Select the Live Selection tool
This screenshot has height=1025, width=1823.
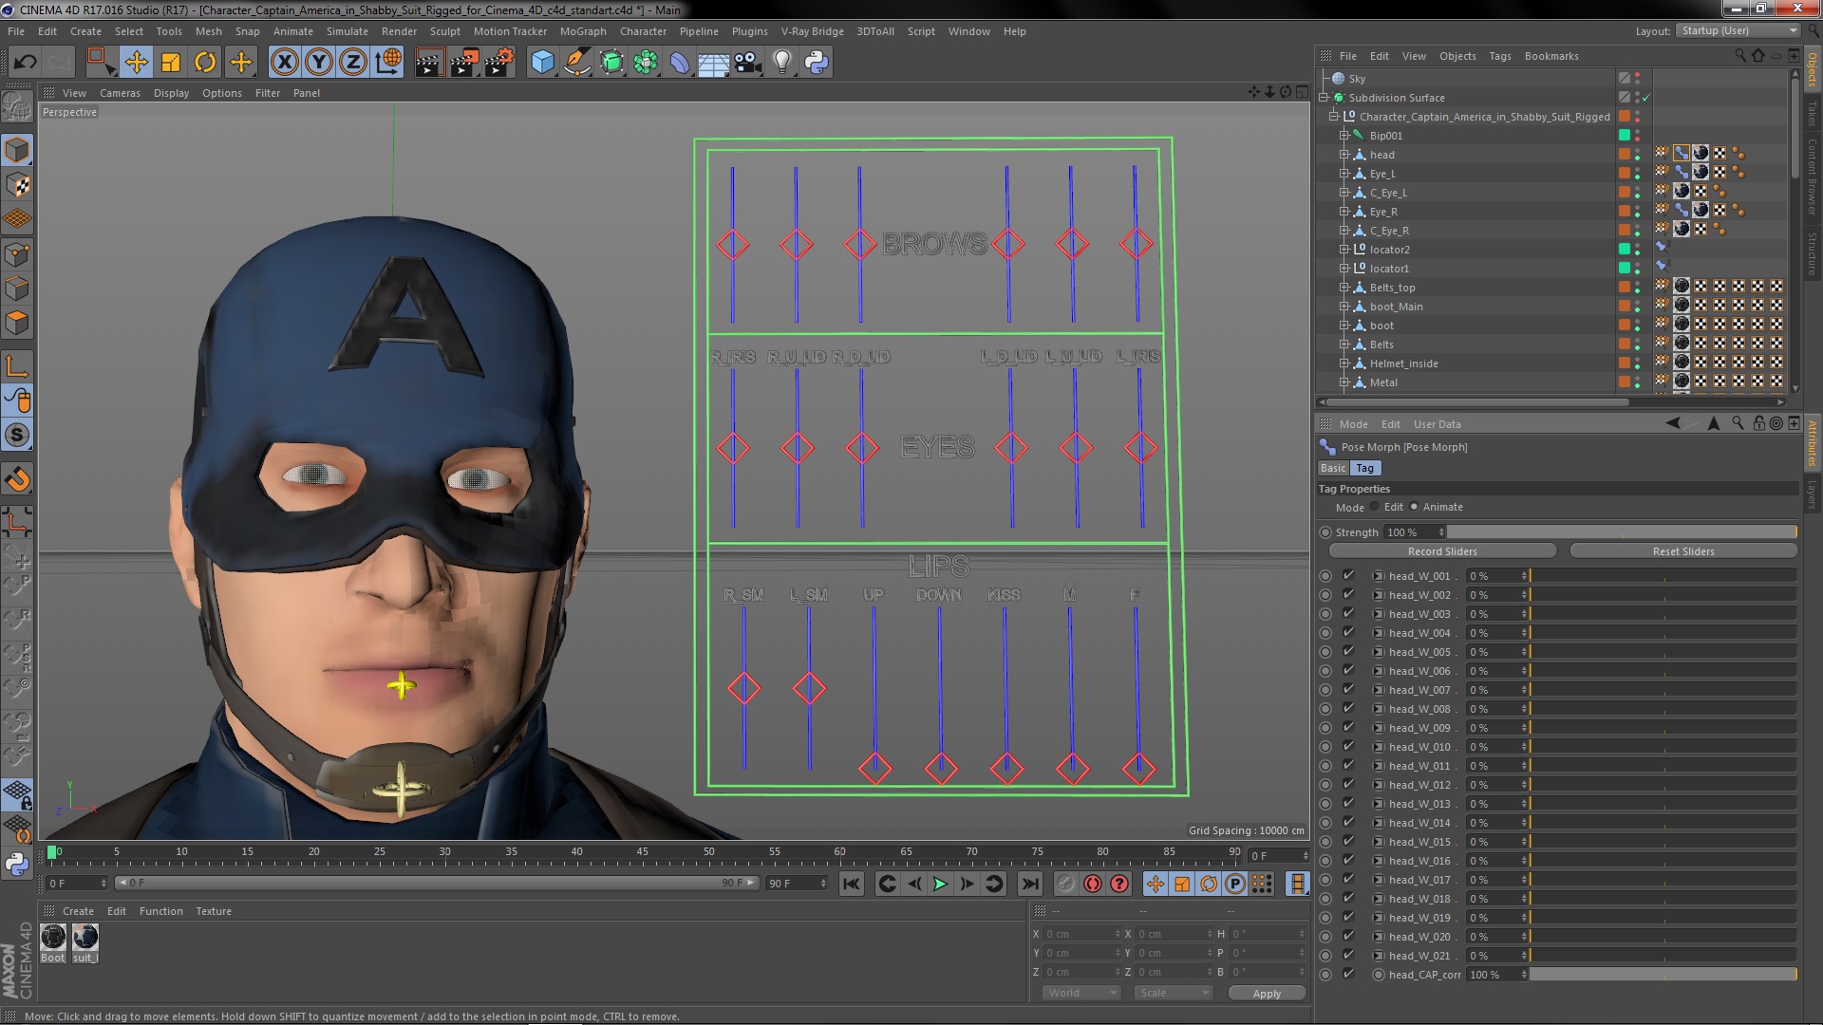point(100,63)
